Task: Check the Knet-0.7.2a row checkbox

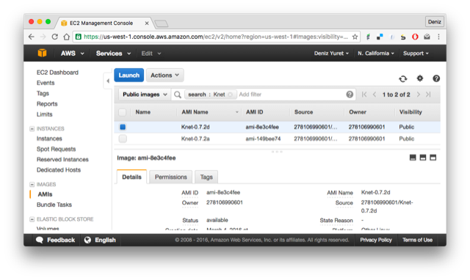Action: 123,139
